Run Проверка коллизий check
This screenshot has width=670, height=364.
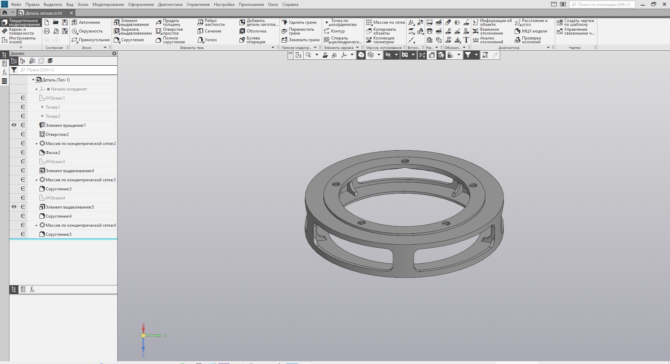[528, 40]
